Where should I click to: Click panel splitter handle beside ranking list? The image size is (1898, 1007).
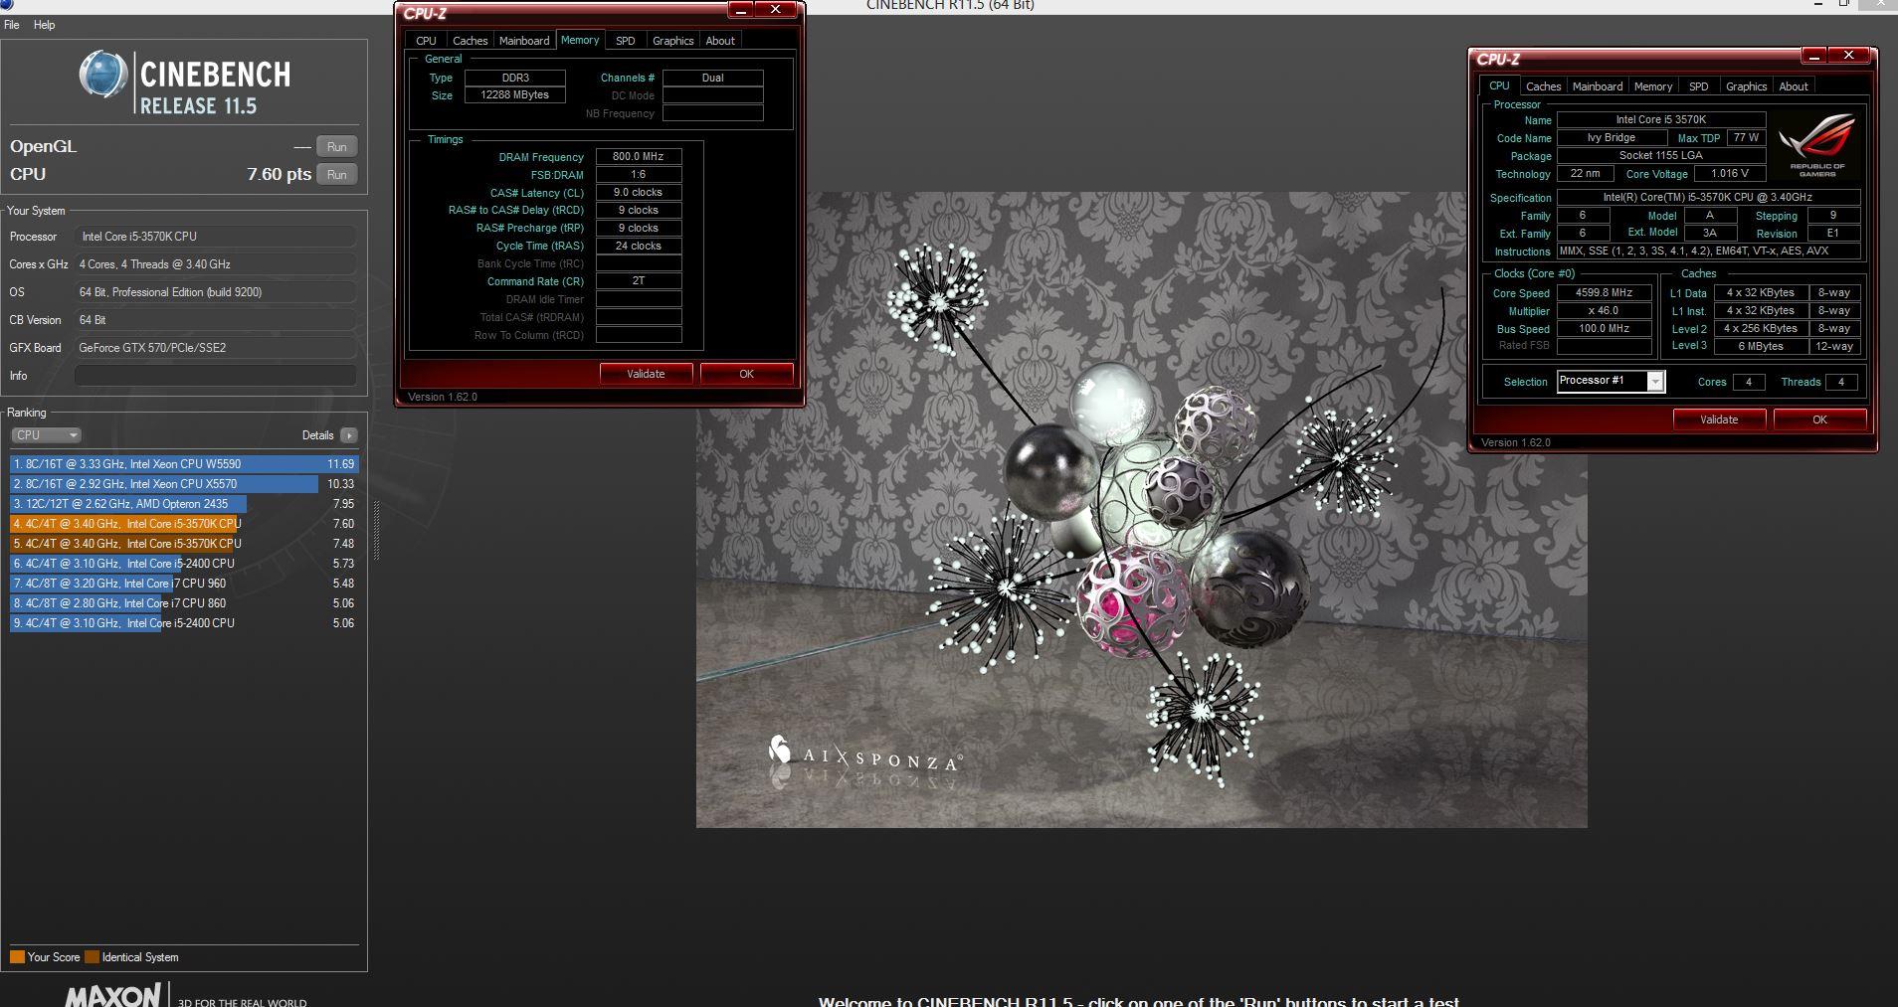click(x=376, y=532)
